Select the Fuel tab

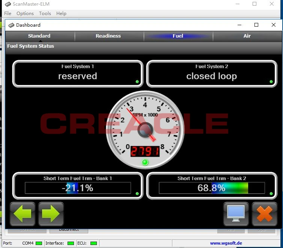pos(178,36)
